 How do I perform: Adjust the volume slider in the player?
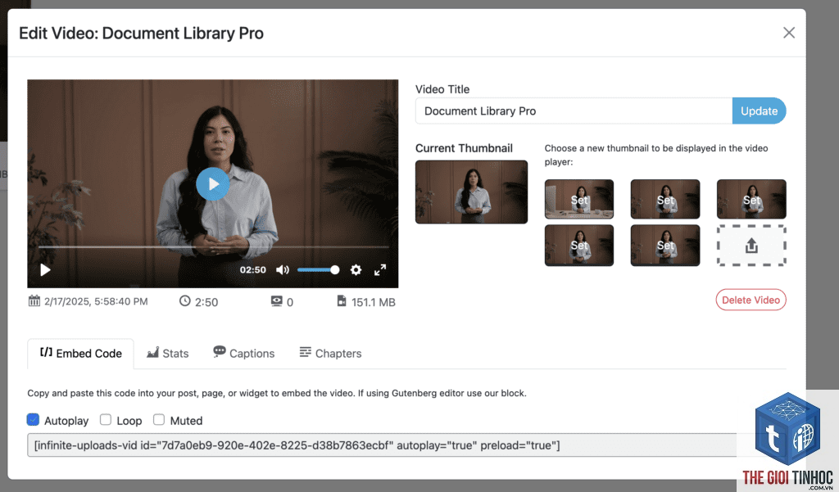pos(319,270)
